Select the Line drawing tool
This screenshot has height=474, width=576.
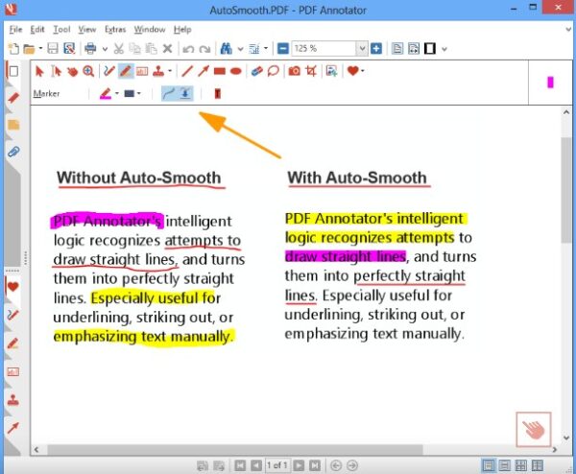point(187,71)
